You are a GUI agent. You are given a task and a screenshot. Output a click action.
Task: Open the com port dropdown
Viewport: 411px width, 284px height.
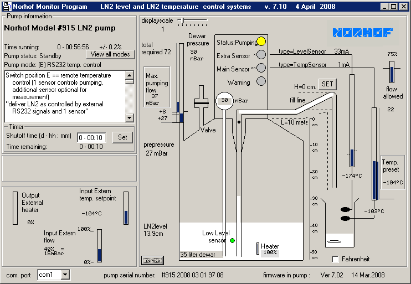(x=65, y=275)
